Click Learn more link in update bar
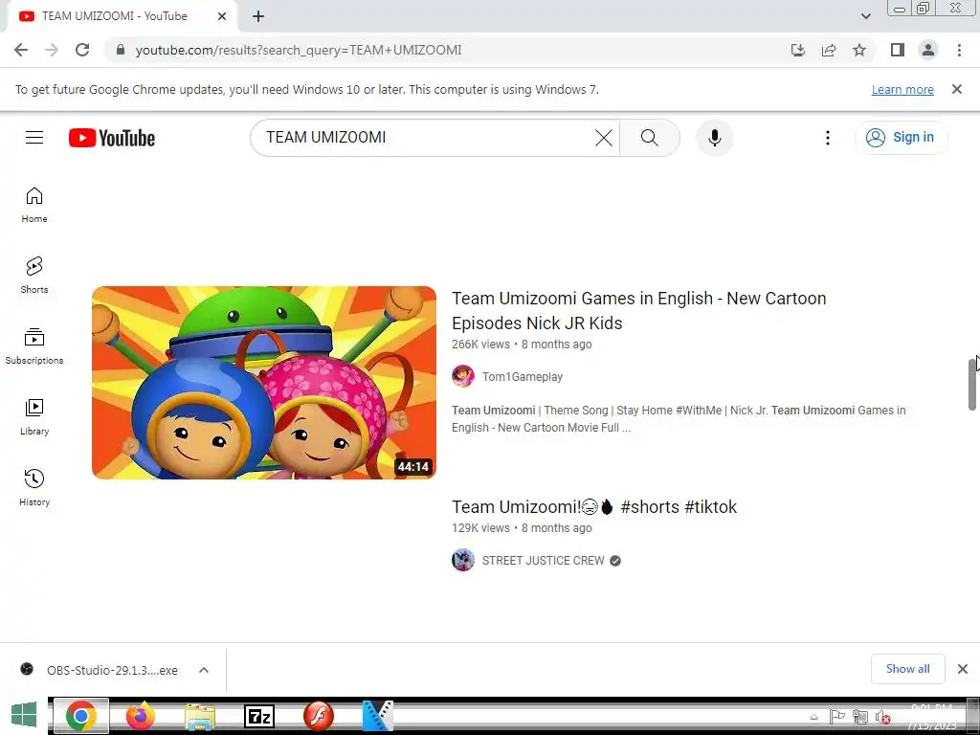 pyautogui.click(x=902, y=89)
